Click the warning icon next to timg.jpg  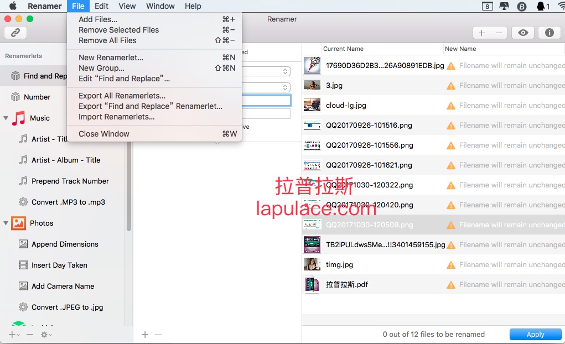pyautogui.click(x=451, y=265)
